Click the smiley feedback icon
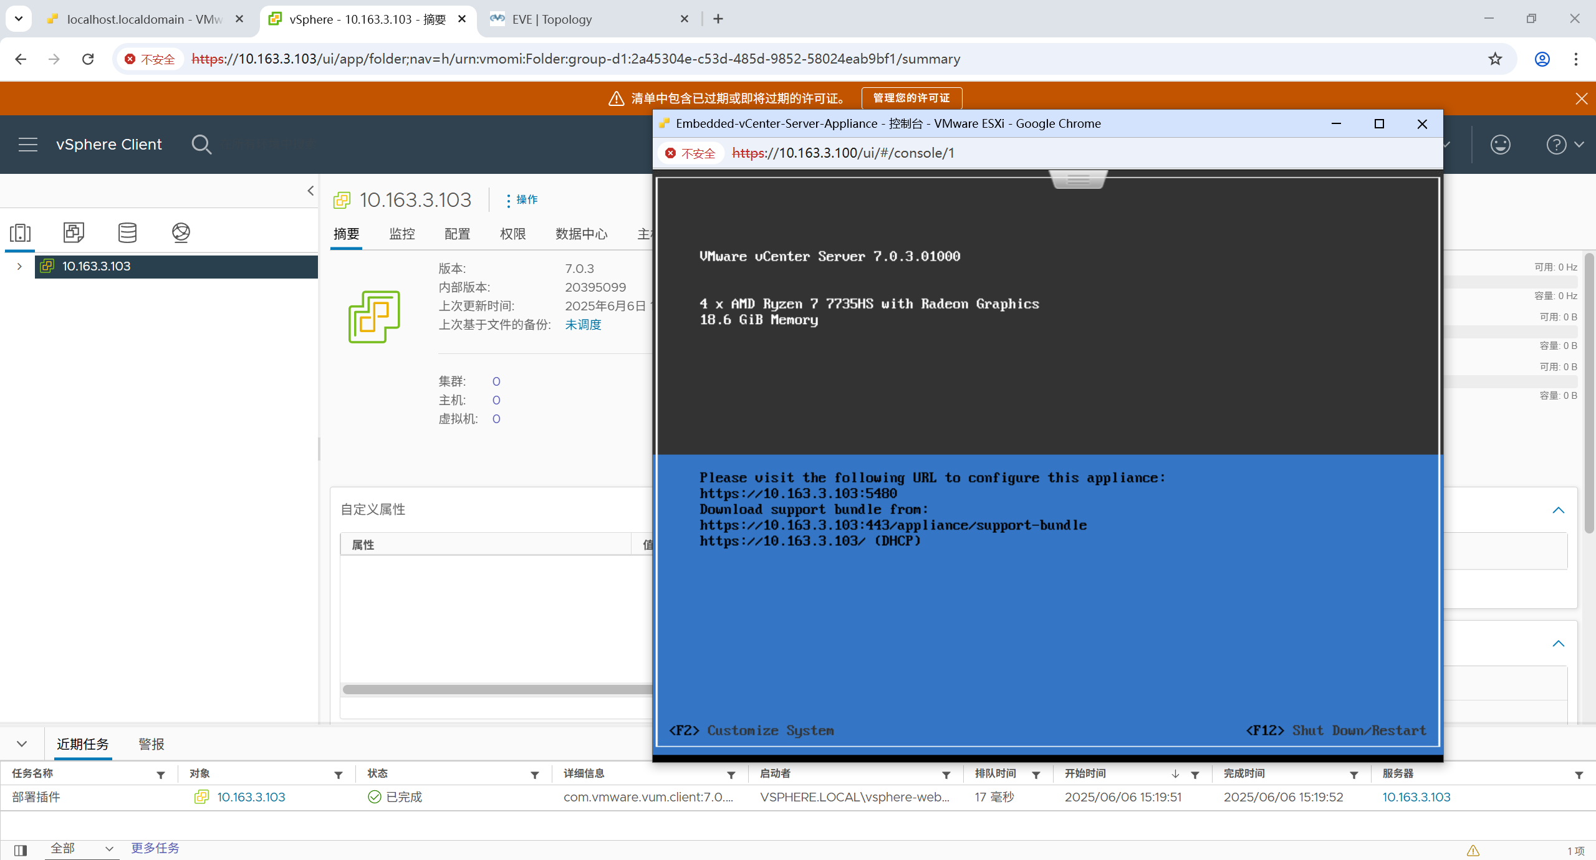Screen dimensions: 1596x860 tap(1500, 145)
